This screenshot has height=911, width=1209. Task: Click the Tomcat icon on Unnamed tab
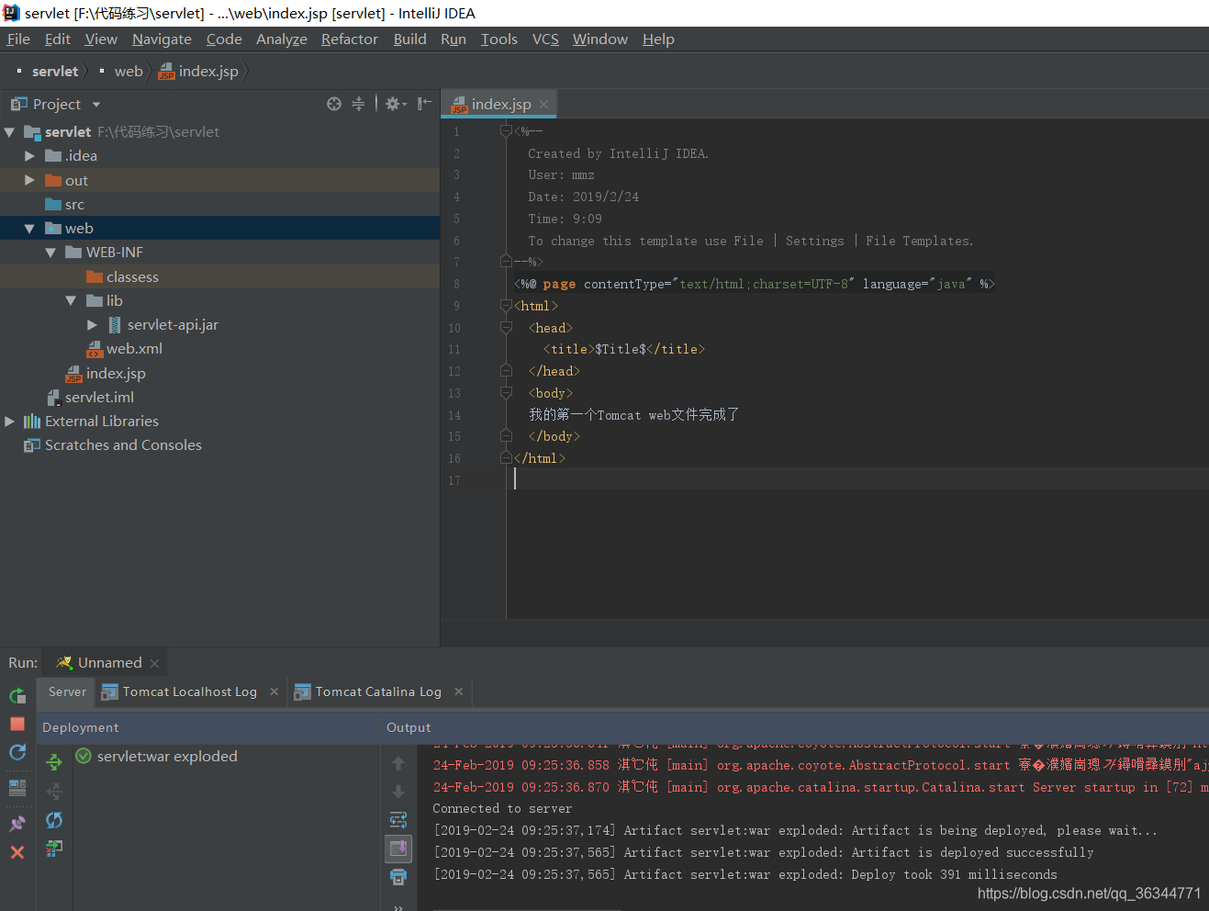tap(64, 663)
